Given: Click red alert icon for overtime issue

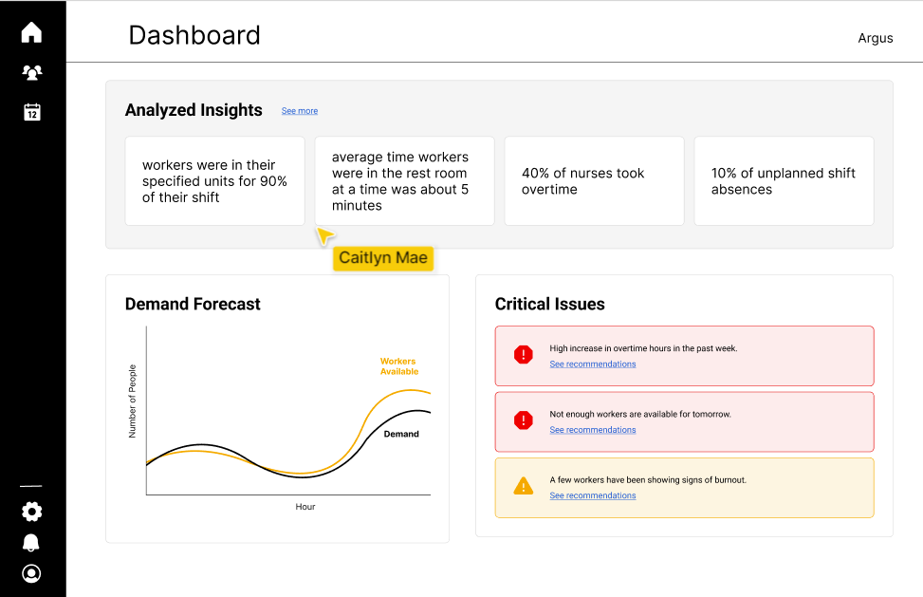Looking at the screenshot, I should pos(523,355).
